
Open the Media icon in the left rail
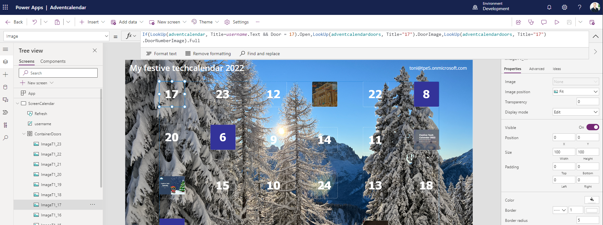[5, 100]
